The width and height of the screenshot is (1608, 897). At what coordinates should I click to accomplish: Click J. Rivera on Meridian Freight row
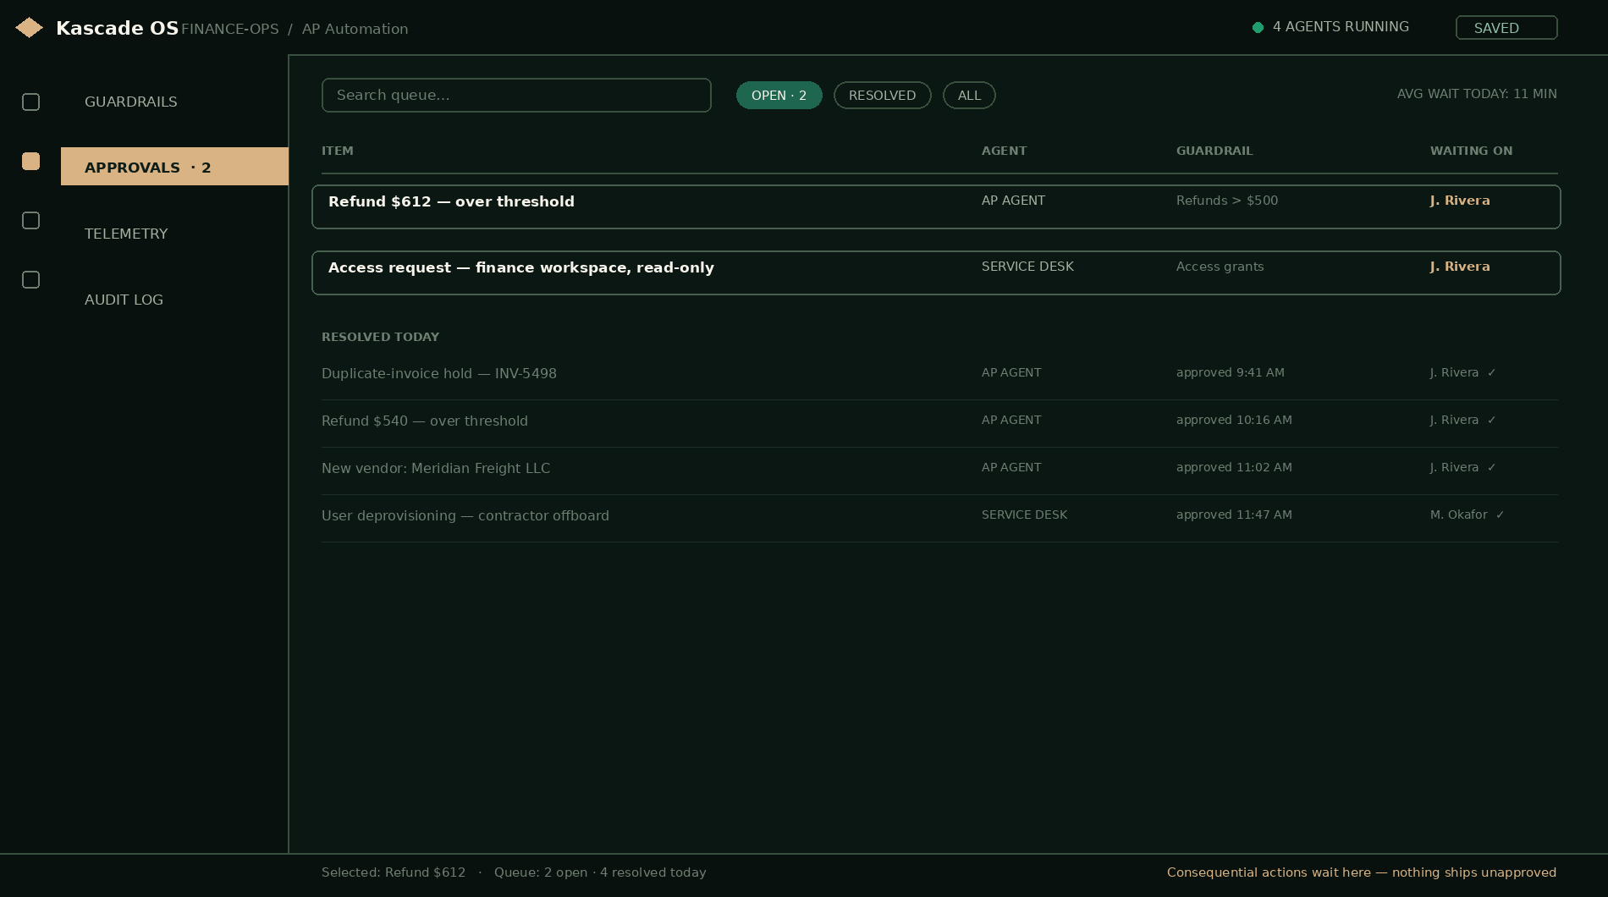1454,467
